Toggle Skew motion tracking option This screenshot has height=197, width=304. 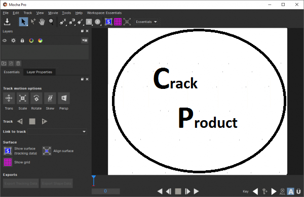pyautogui.click(x=50, y=98)
